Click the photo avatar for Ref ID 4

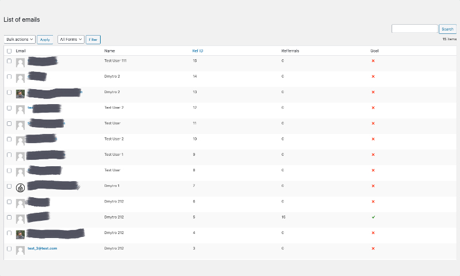tap(20, 235)
